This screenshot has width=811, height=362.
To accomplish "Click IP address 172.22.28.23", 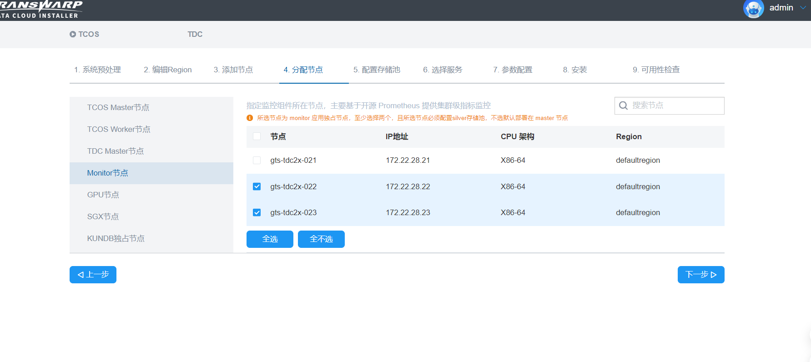I will tap(408, 212).
